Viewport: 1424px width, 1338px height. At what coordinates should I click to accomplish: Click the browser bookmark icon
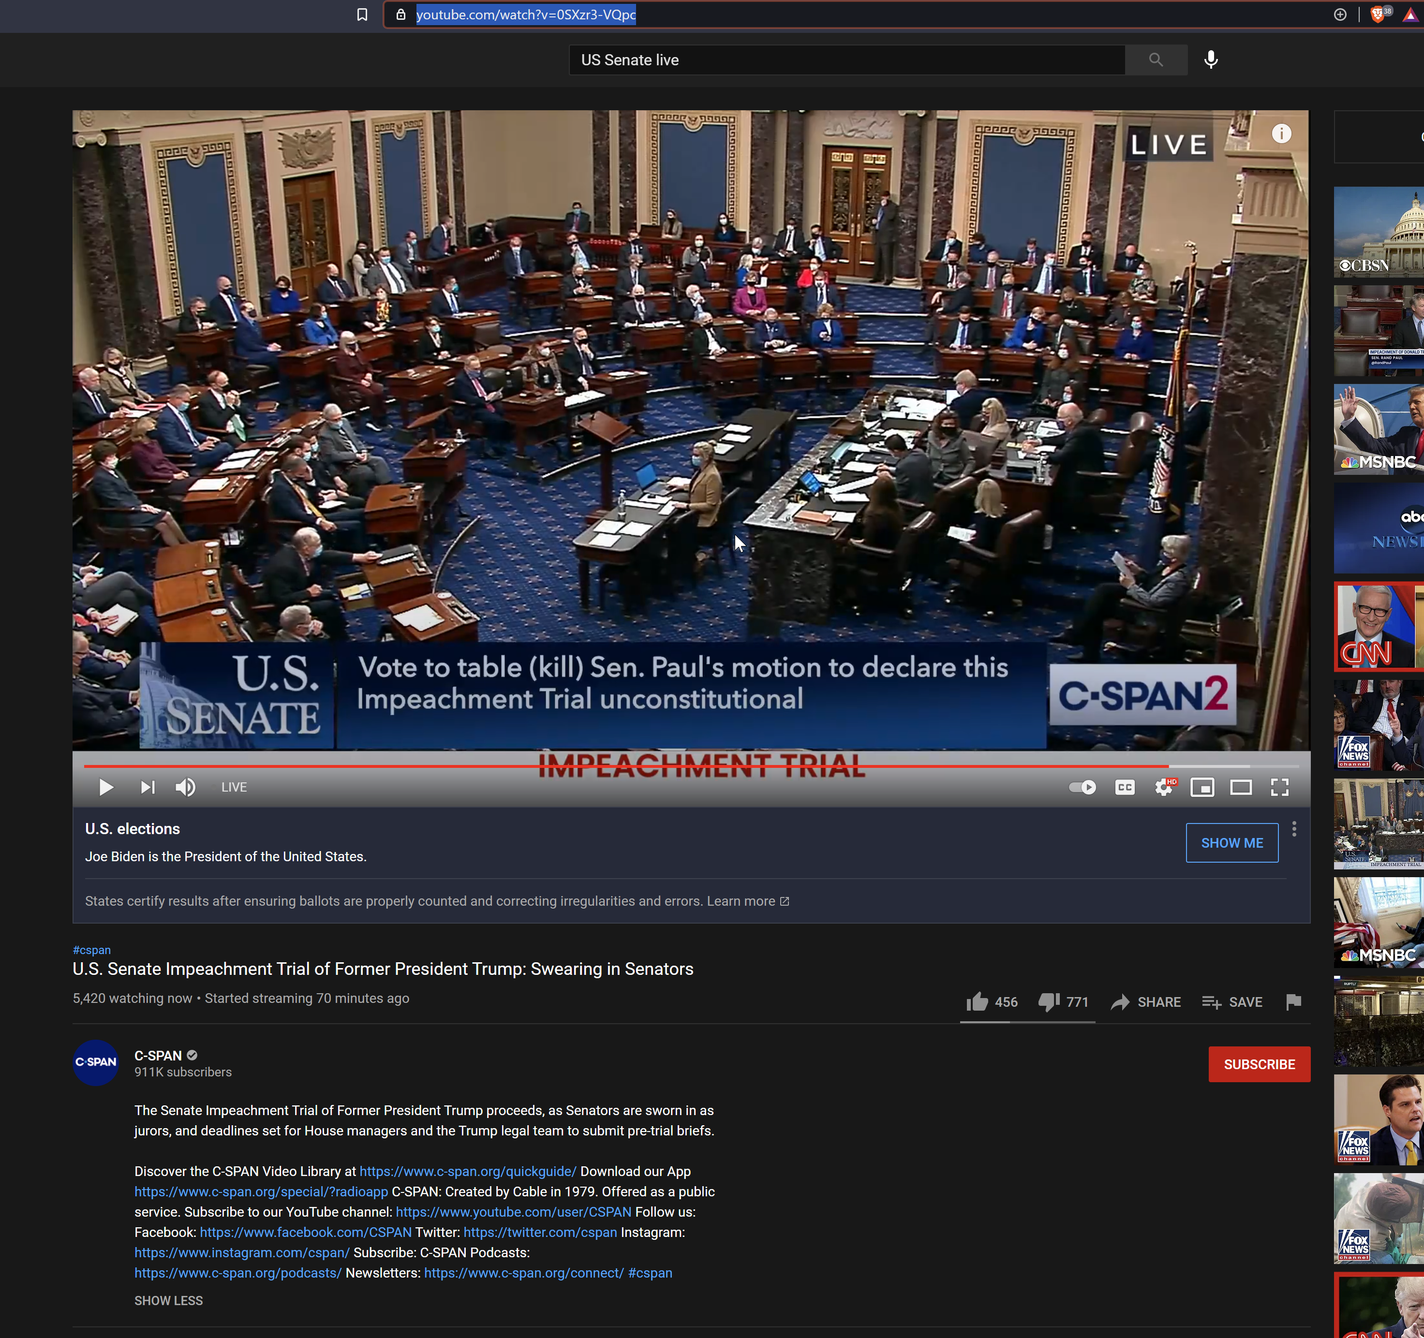pos(362,15)
